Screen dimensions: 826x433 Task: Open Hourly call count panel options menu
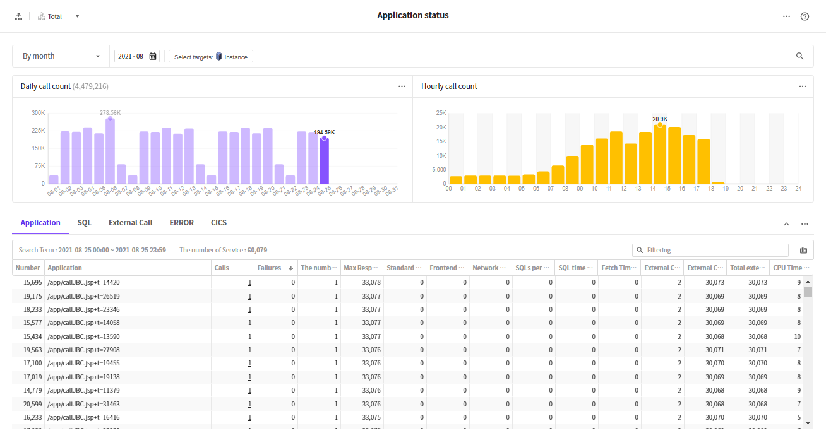[802, 86]
